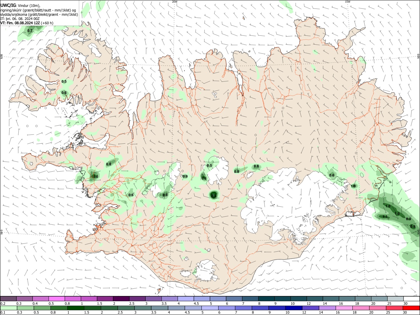Click the top-row gray-teal swatch labeled 18
Screen dimensions: 420x315
363,299
